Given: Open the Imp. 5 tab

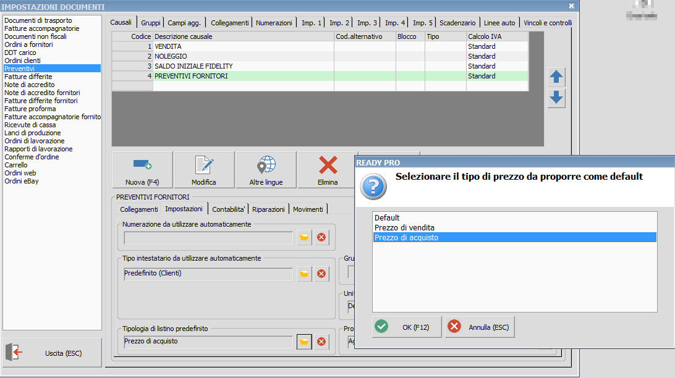Looking at the screenshot, I should pyautogui.click(x=423, y=23).
